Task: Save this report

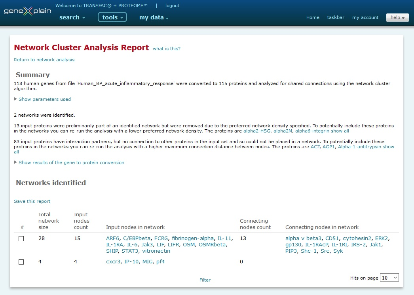Action: [32, 201]
